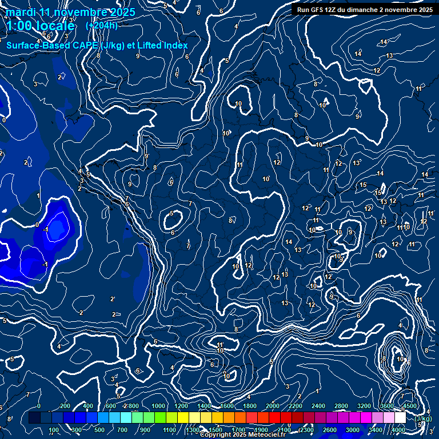Click the '900' legend label

click(145, 430)
